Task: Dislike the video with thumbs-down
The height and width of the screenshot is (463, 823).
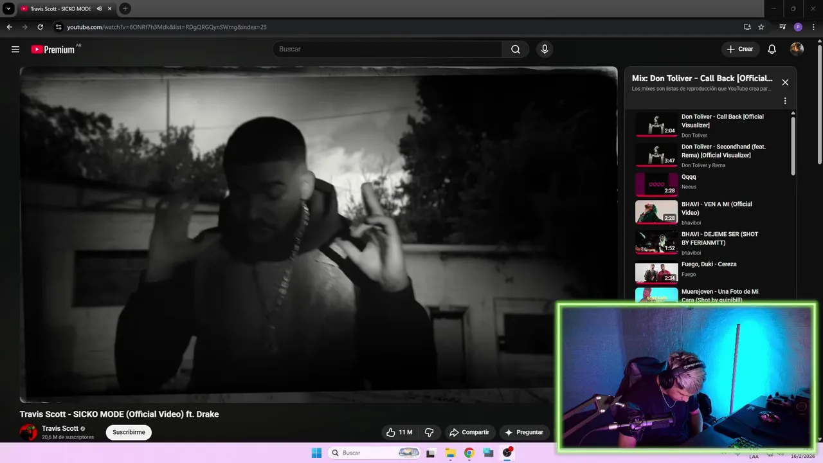Action: click(430, 432)
